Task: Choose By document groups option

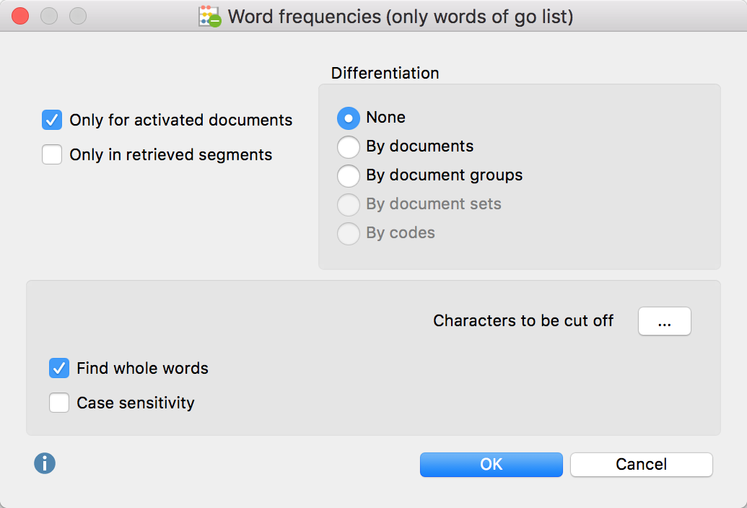Action: pyautogui.click(x=349, y=176)
